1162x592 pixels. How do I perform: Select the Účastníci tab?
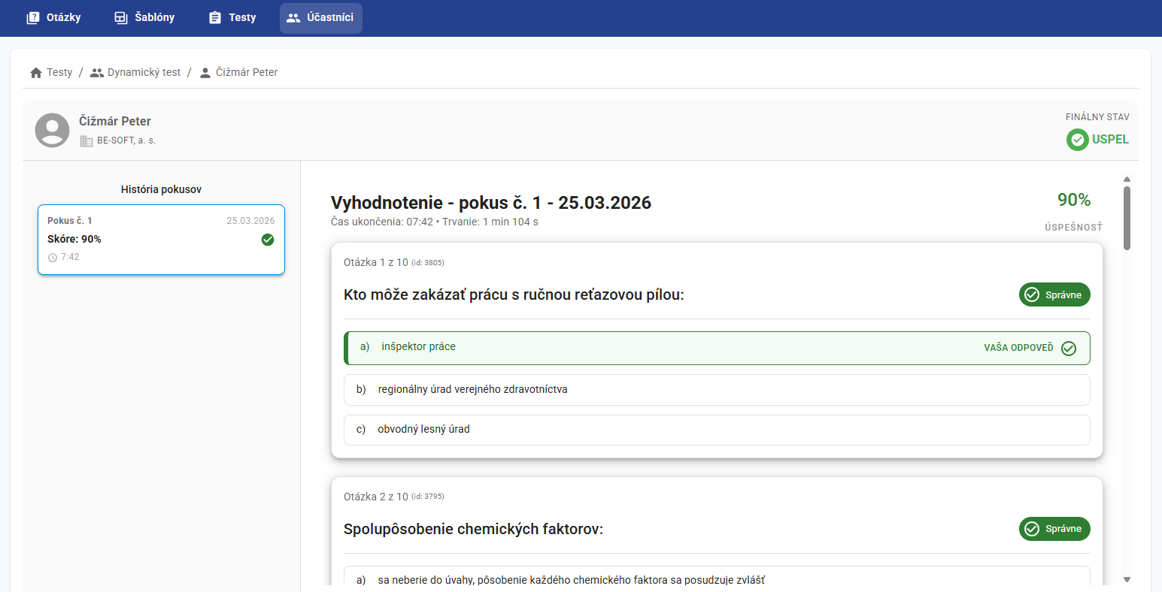(x=320, y=18)
